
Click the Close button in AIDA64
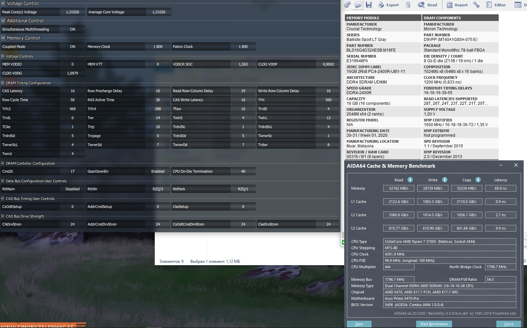pos(508,324)
